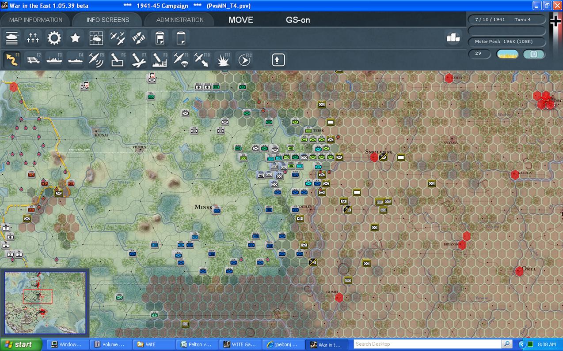This screenshot has height=351, width=563.
Task: Open the report sheet icon with flag
Action: (160, 38)
